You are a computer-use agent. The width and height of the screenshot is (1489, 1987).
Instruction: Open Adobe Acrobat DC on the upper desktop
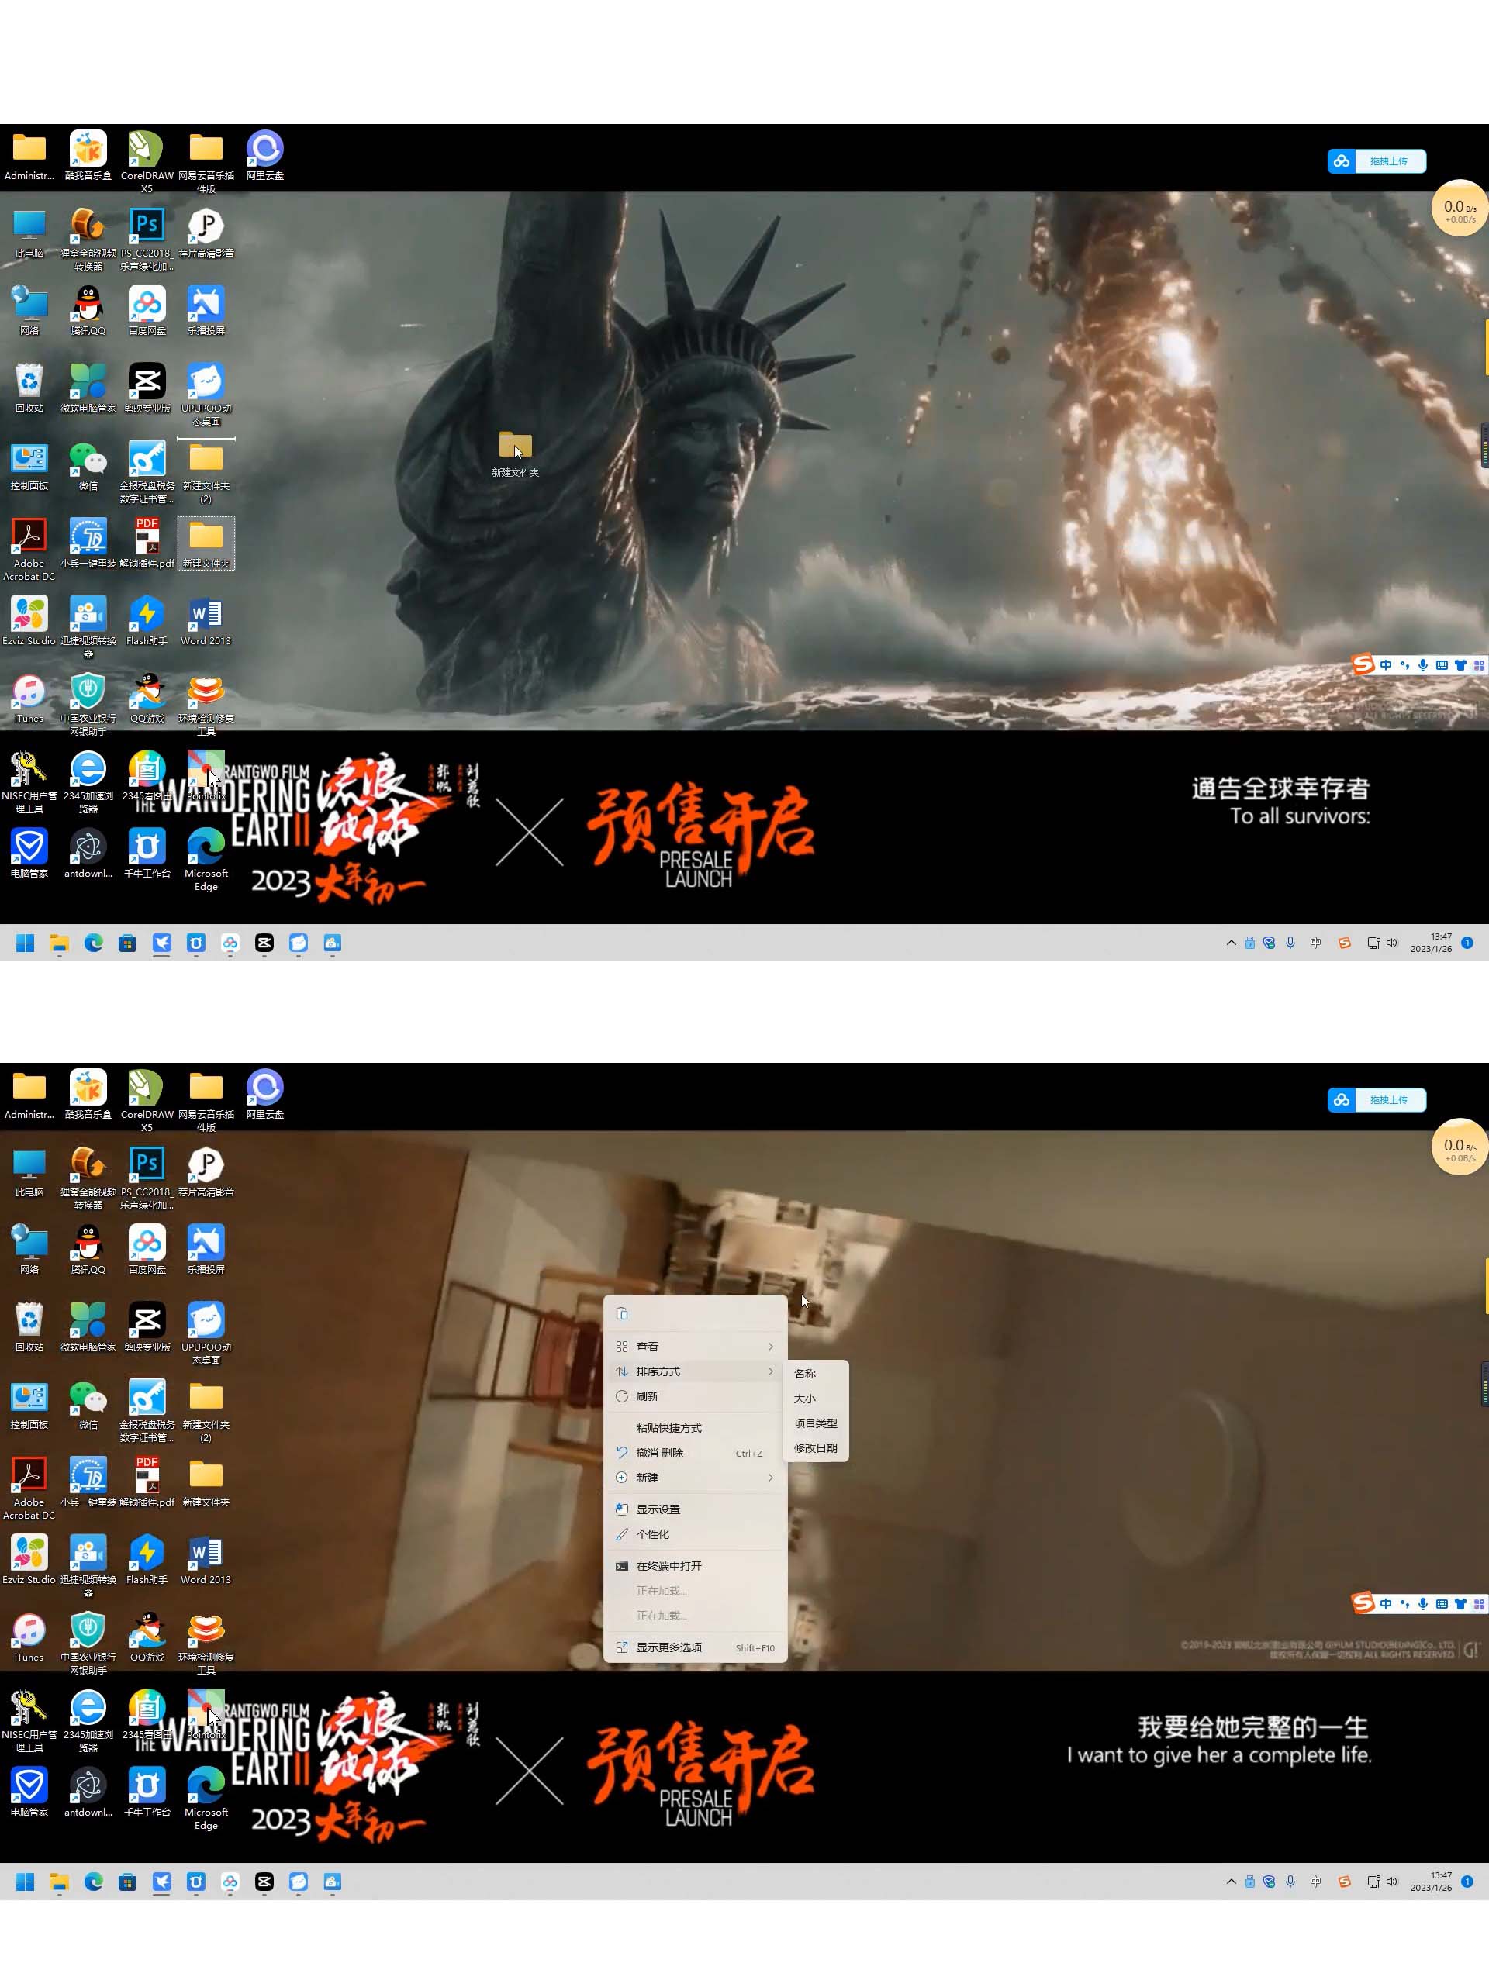(29, 550)
